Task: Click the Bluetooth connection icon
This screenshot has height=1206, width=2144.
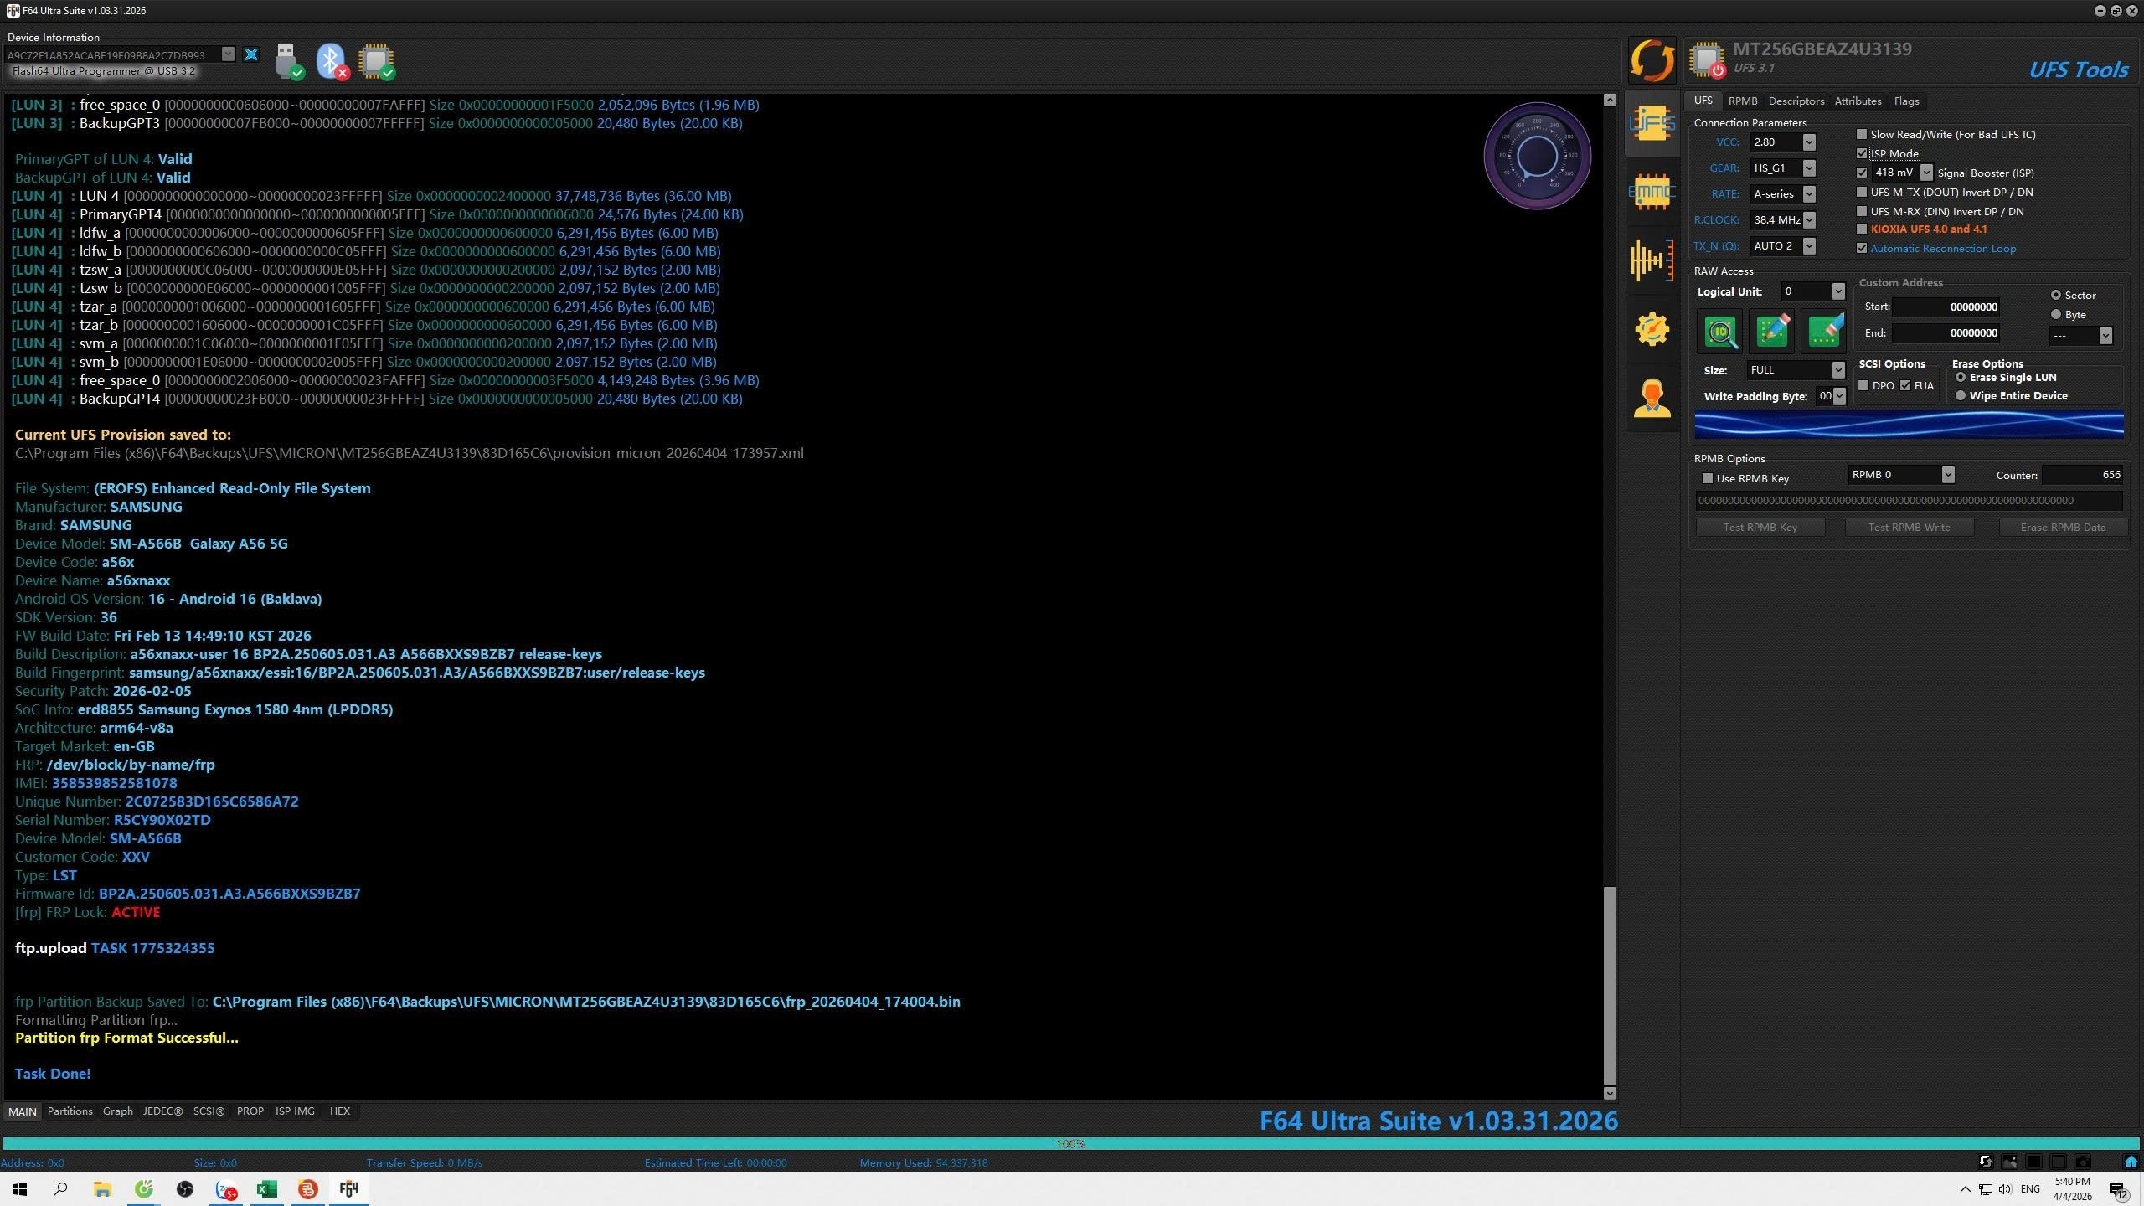Action: (x=332, y=61)
